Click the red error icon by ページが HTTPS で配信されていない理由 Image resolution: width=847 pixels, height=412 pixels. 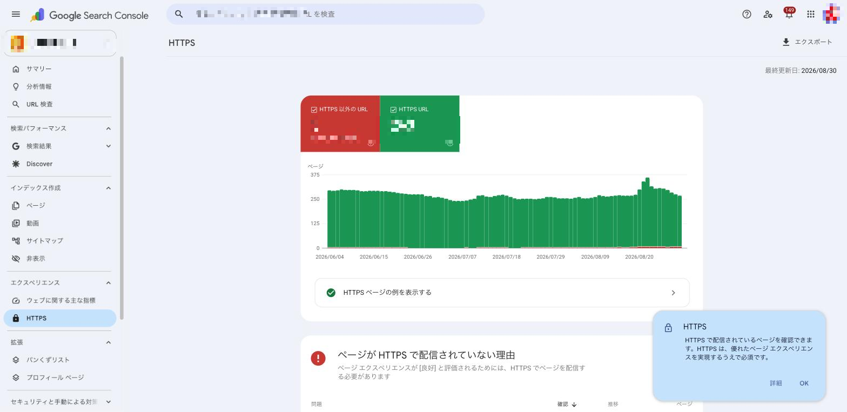pos(318,359)
